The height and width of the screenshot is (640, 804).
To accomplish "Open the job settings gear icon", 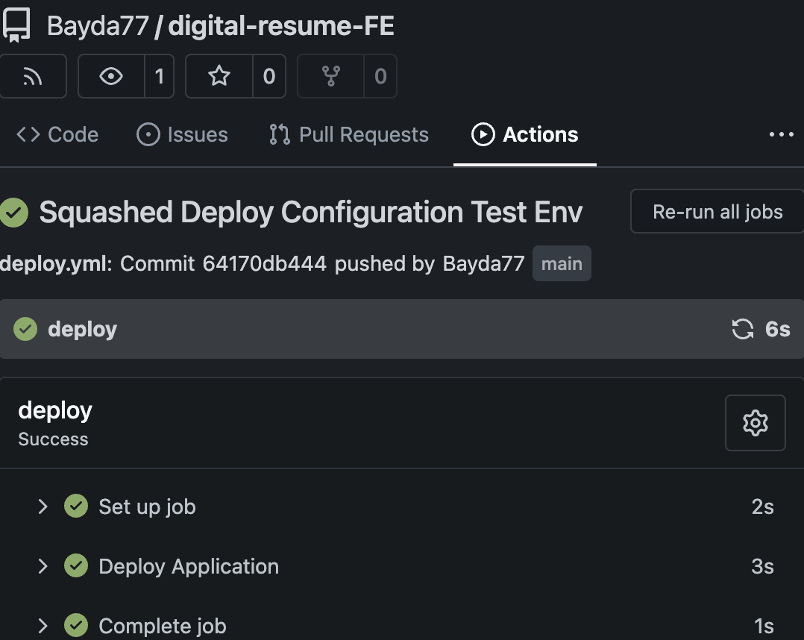I will [x=755, y=423].
